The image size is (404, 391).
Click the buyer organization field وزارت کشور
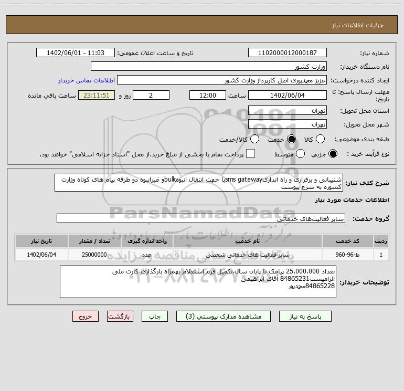[x=209, y=66]
